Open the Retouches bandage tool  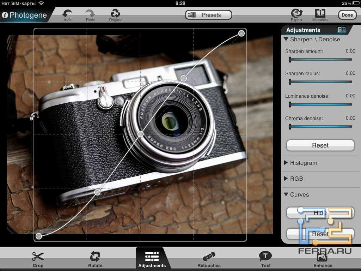click(209, 257)
